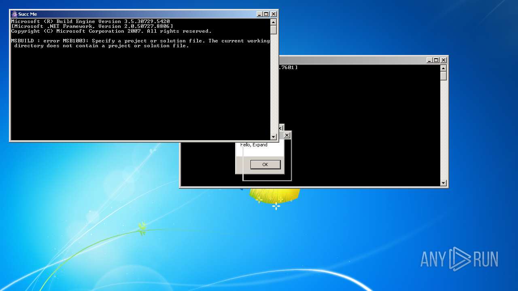
Task: Close the Succ Me console window
Action: click(274, 14)
